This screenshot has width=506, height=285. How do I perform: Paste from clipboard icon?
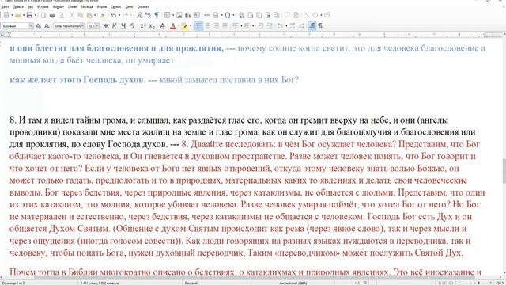[89, 15]
